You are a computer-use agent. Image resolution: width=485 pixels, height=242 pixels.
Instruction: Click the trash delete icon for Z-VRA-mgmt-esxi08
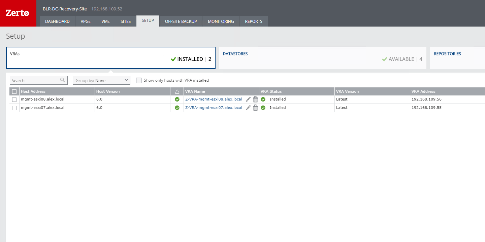pos(255,99)
